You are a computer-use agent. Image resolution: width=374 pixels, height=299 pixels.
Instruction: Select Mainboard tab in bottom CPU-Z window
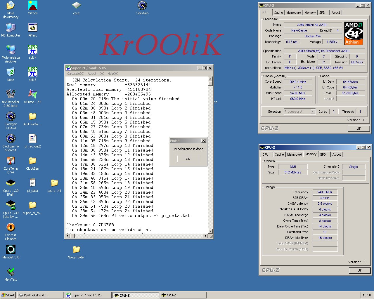(x=295, y=154)
